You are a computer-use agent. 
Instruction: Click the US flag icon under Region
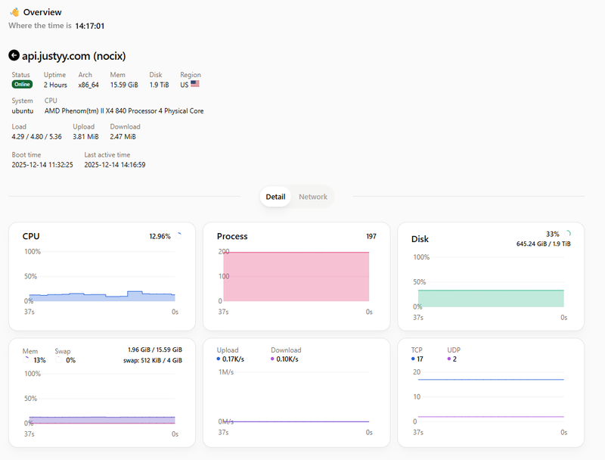[195, 85]
